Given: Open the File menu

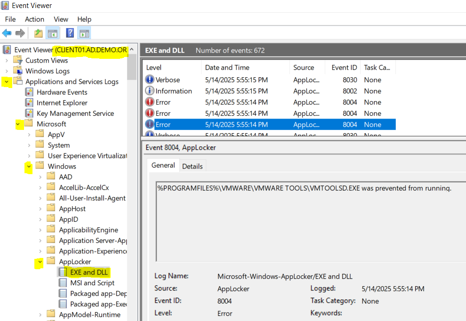Looking at the screenshot, I should (x=10, y=19).
